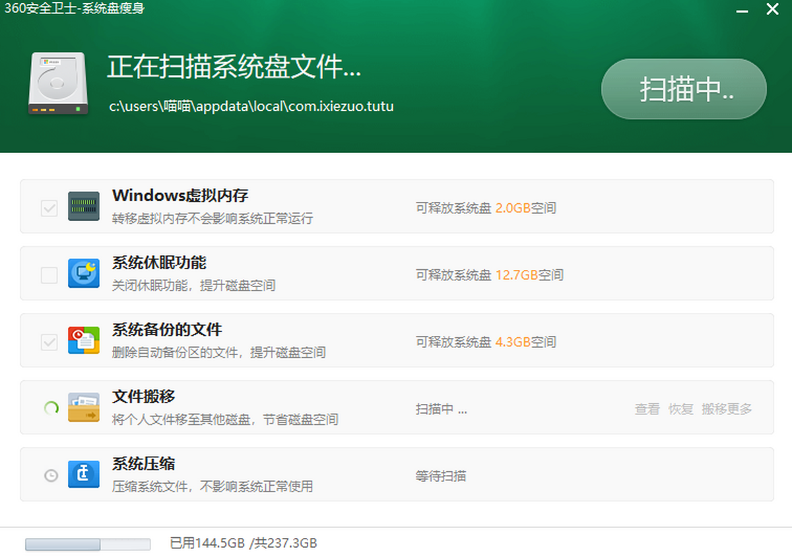Screen dimensions: 792x557
Task: Click the 系统压缩 compression icon
Action: click(84, 475)
